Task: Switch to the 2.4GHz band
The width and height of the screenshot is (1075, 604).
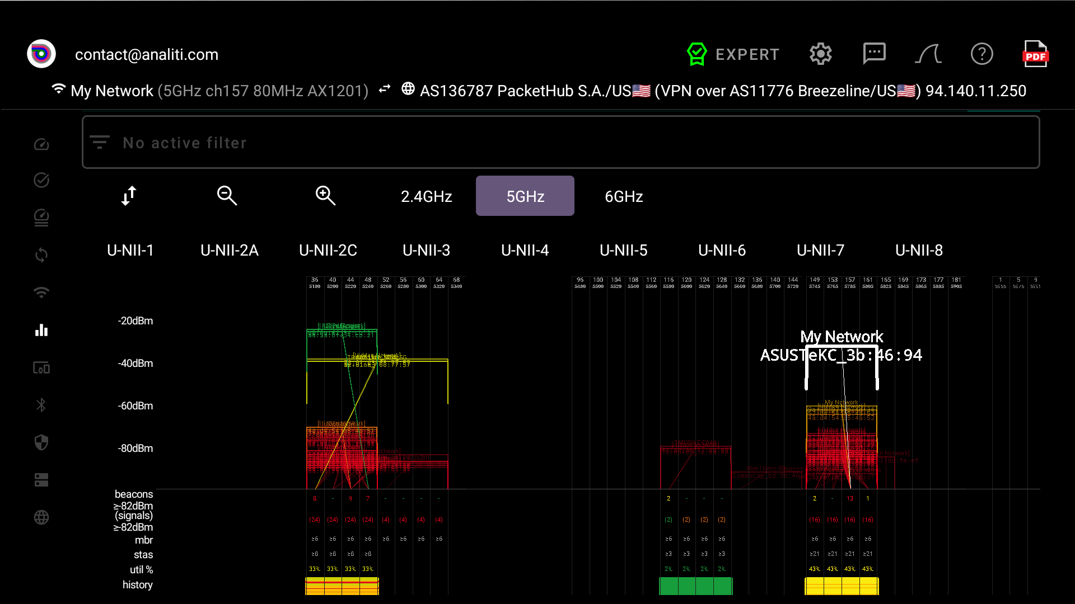Action: click(427, 196)
